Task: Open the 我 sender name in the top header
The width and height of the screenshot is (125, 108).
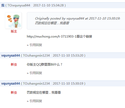Action: click(x=3, y=5)
